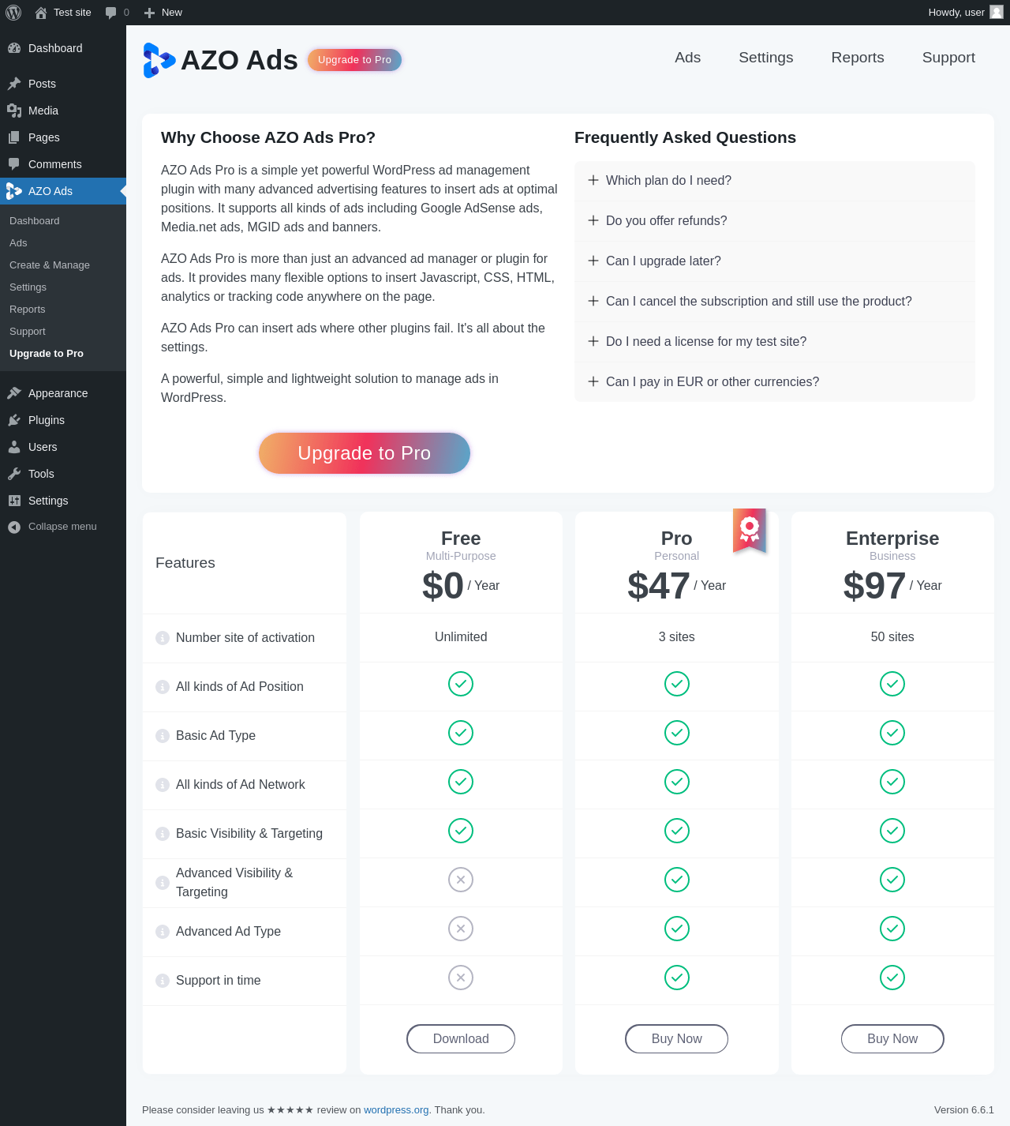
Task: Click the Appearance paintbrush icon
Action: pos(14,393)
